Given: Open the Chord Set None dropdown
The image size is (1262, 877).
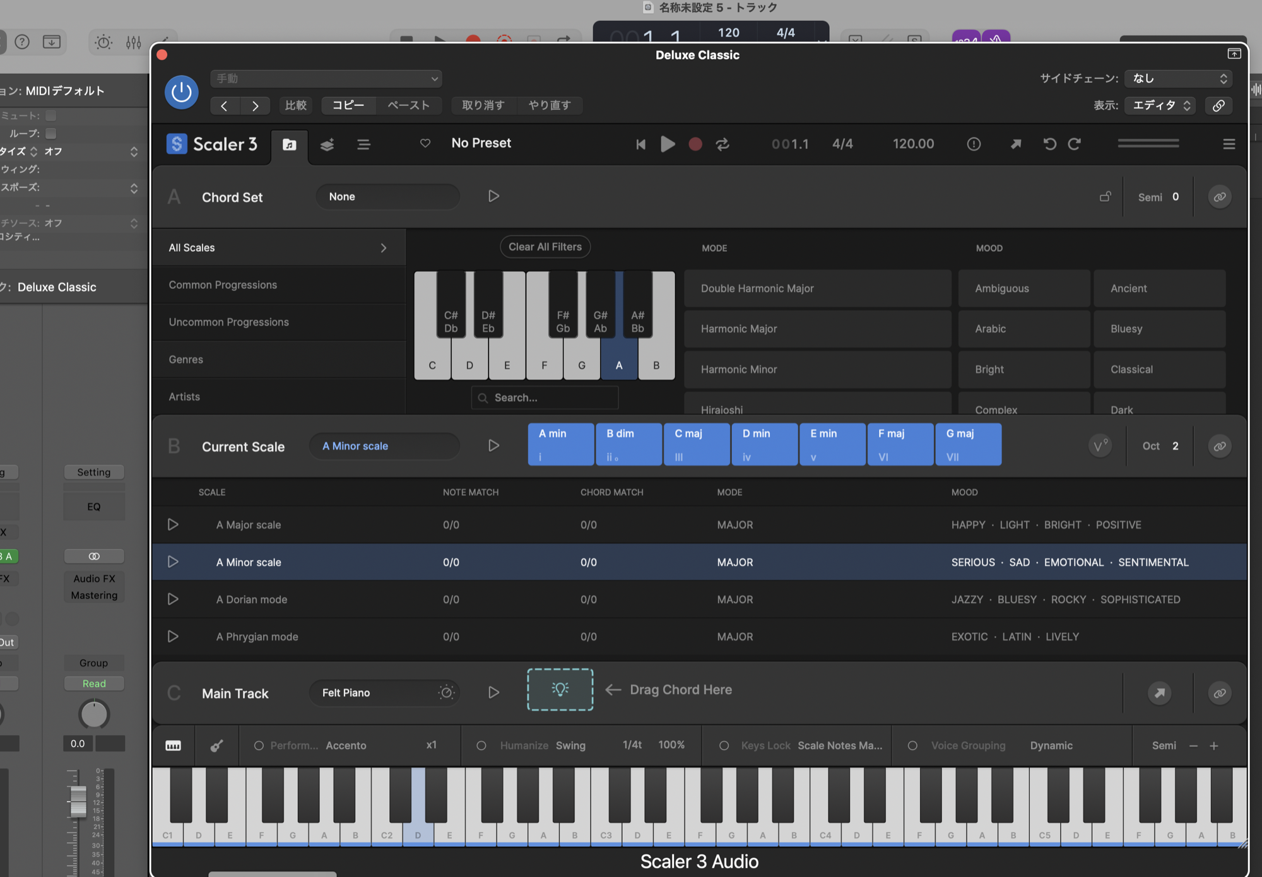Looking at the screenshot, I should [x=387, y=197].
